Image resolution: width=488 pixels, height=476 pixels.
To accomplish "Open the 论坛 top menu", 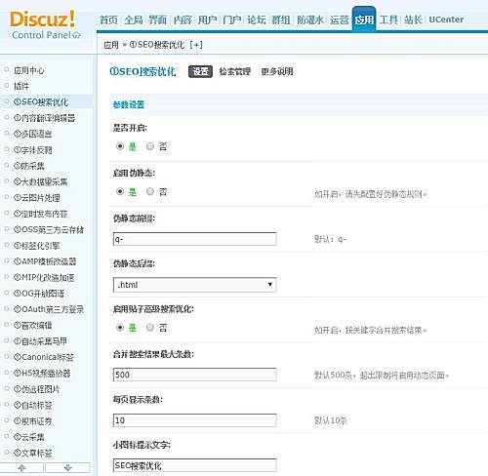I will (257, 20).
